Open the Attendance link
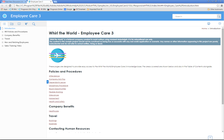This screenshot has height=140, width=224. 54,76
